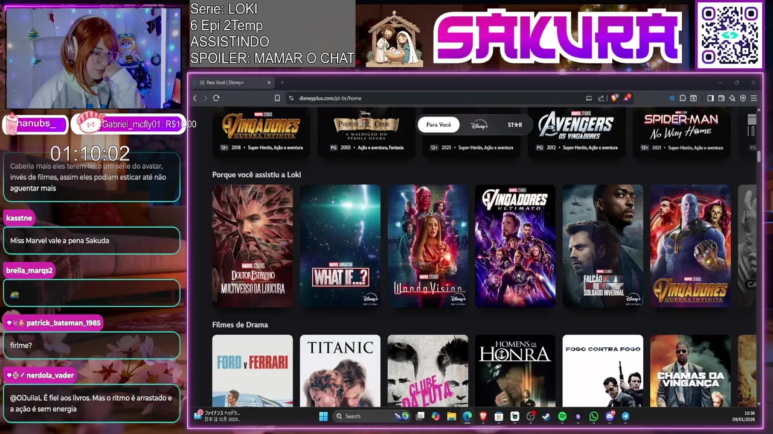Open the browser extensions puzzle icon
This screenshot has height=434, width=773.
click(x=682, y=98)
